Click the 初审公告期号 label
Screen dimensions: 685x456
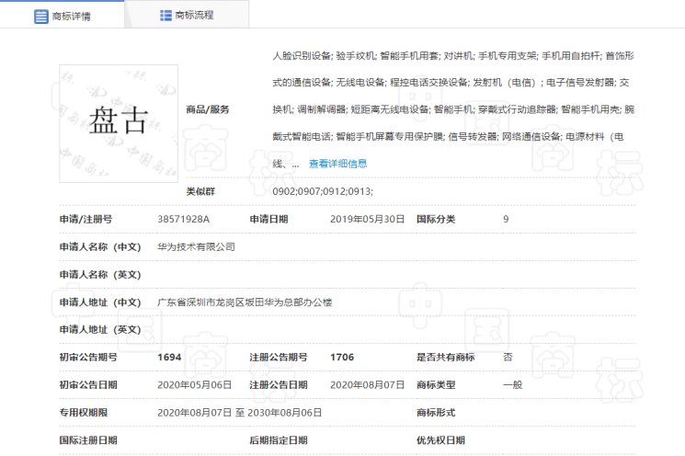point(88,358)
